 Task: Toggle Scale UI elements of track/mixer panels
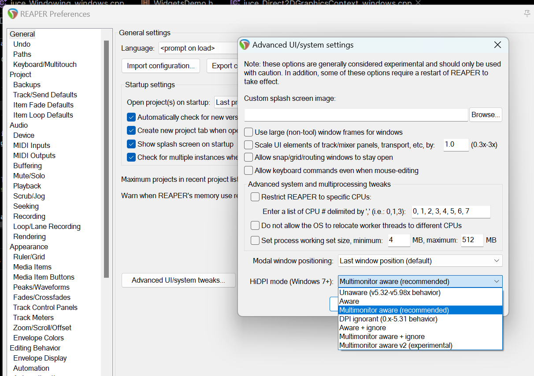pyautogui.click(x=248, y=145)
